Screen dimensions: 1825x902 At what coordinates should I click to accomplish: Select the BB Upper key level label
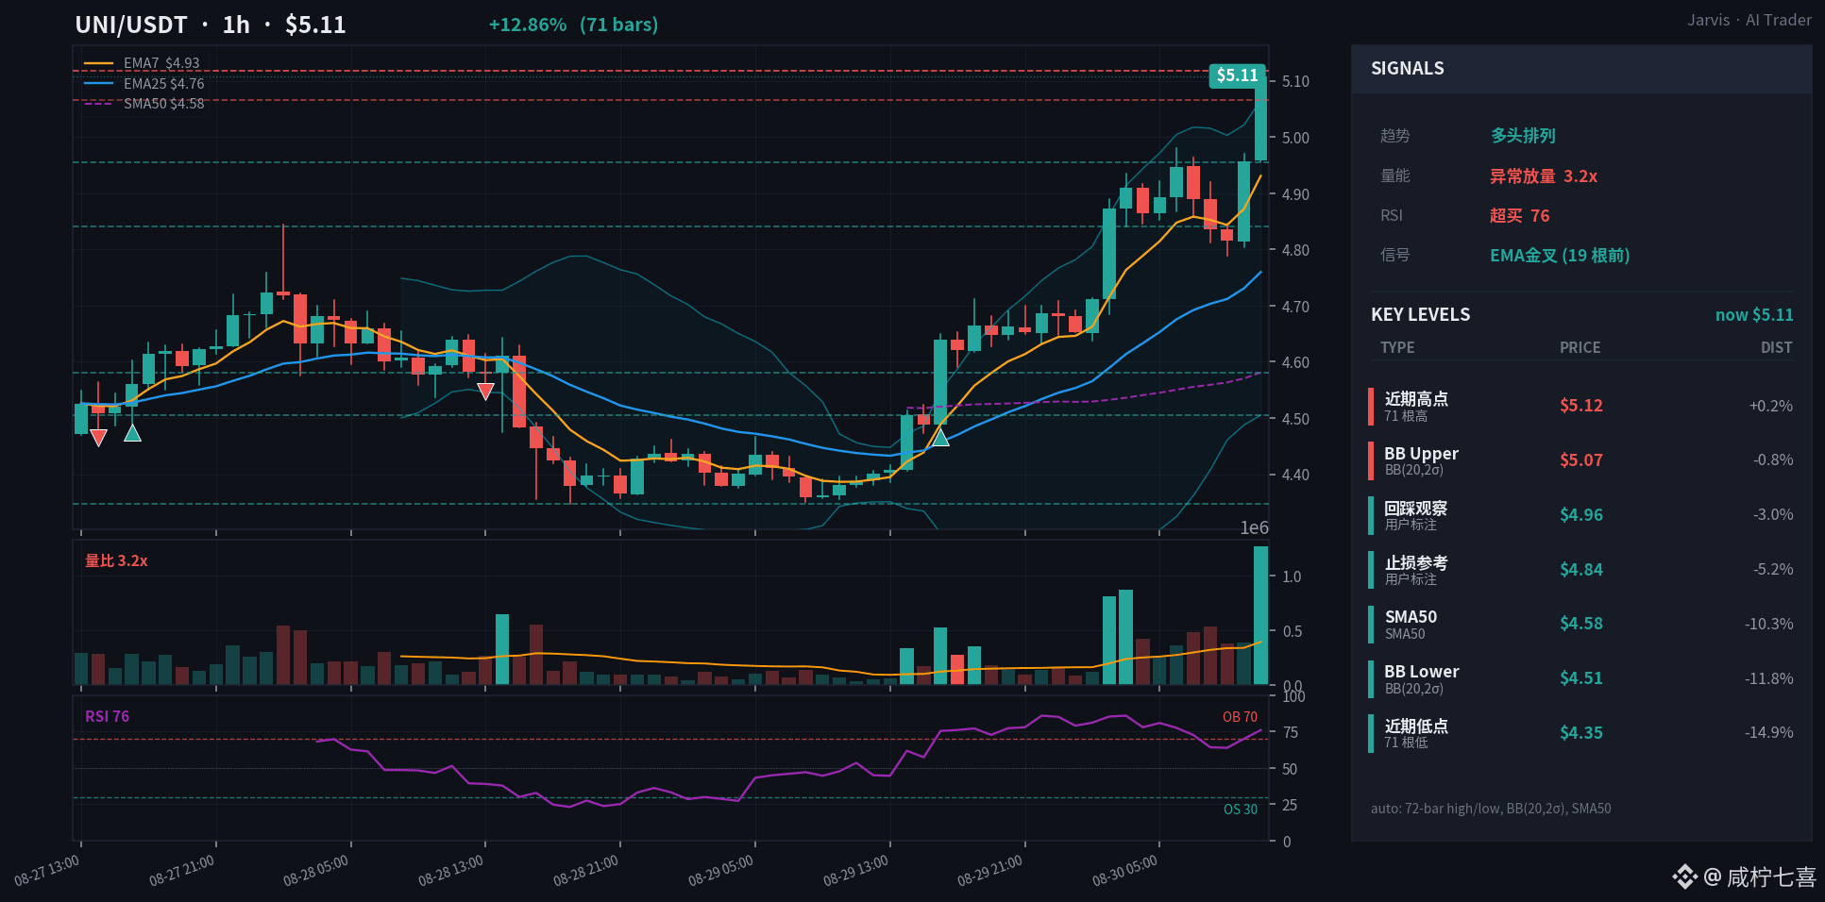[1421, 454]
